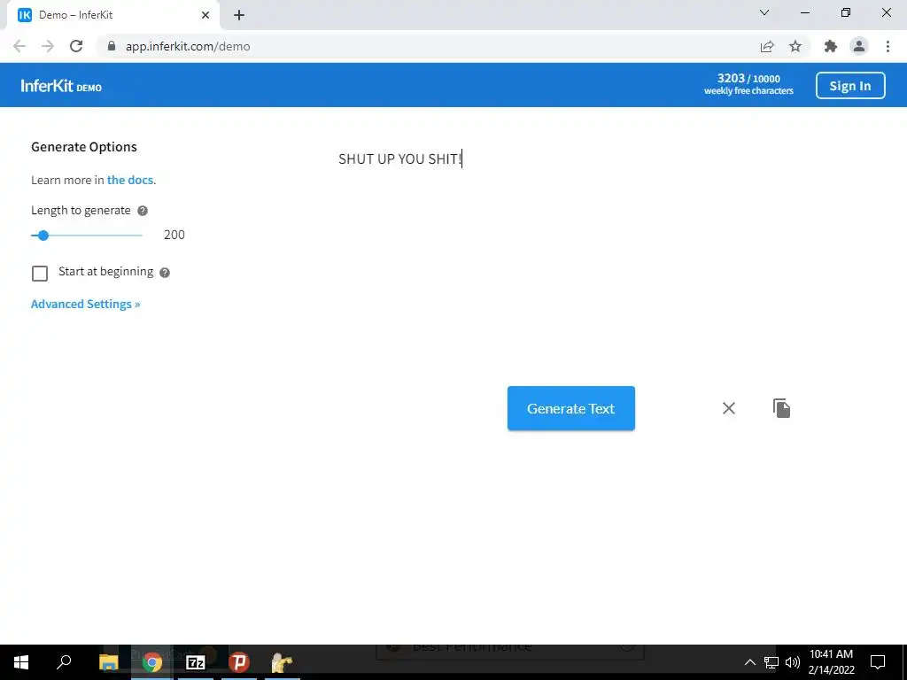907x680 pixels.
Task: Open the docs link
Action: pos(130,180)
